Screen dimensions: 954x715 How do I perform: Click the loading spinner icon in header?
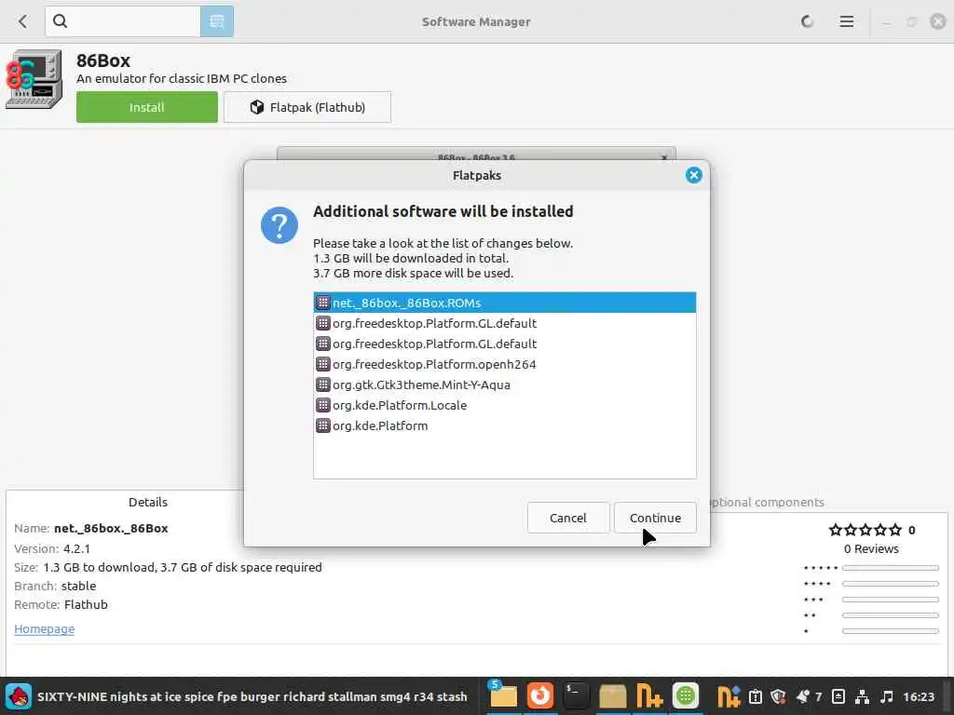click(x=808, y=22)
